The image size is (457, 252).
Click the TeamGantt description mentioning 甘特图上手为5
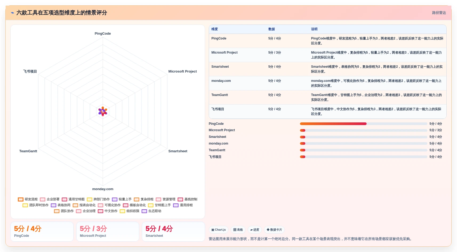376,97
